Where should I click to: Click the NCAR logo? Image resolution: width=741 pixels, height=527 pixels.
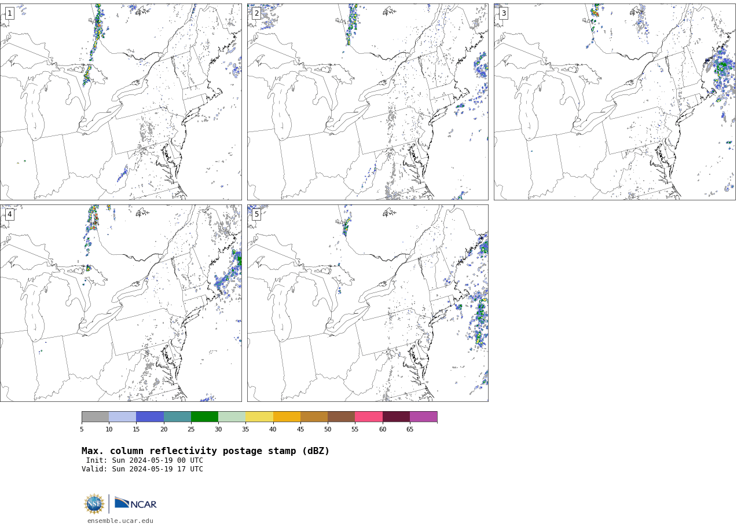coord(135,503)
